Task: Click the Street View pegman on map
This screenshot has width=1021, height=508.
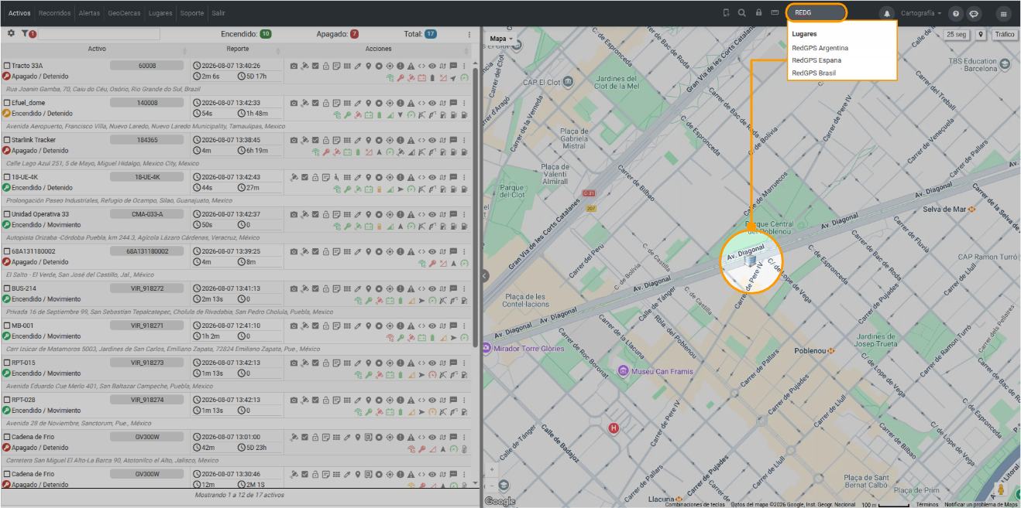Action: pos(1001,490)
